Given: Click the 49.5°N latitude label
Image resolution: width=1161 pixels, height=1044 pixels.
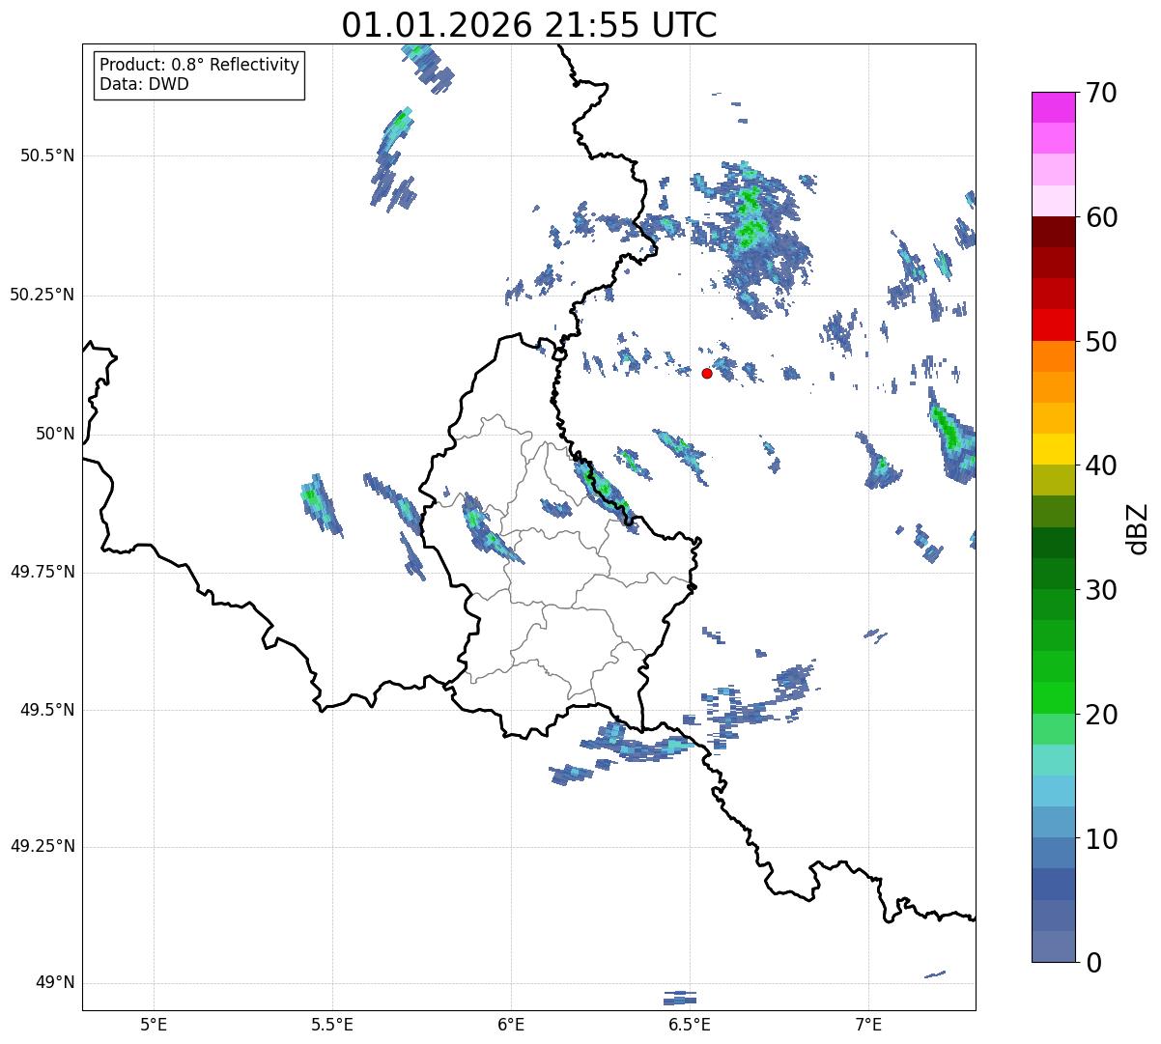Looking at the screenshot, I should (48, 710).
